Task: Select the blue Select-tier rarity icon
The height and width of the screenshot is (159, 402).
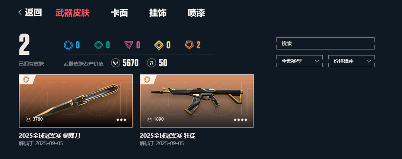Action: point(68,45)
